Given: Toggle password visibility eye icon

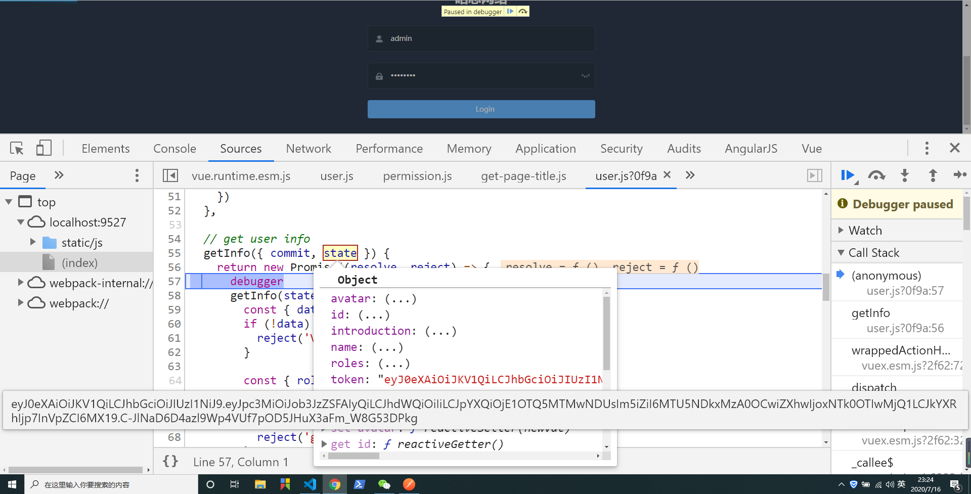Looking at the screenshot, I should tap(586, 76).
